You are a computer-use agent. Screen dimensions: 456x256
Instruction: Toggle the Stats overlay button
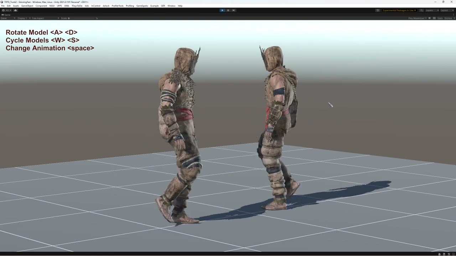point(440,18)
